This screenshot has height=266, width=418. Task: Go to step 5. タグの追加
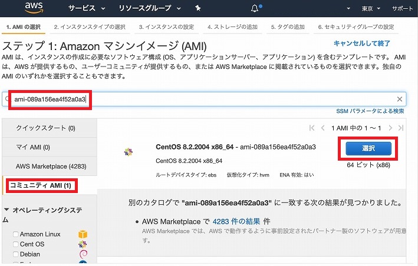(x=288, y=27)
